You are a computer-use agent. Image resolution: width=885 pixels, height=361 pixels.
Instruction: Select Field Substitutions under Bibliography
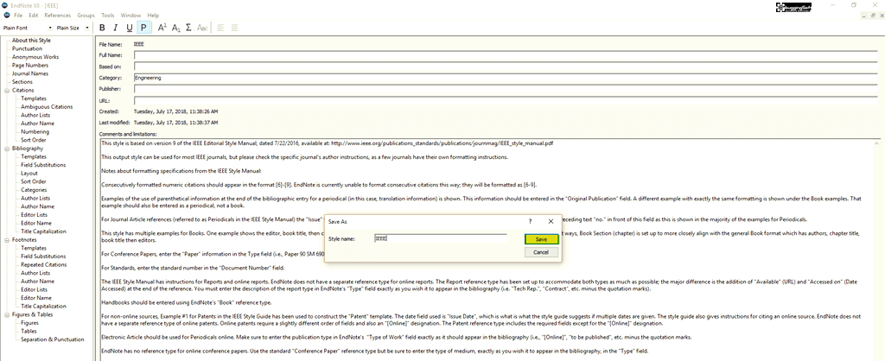coord(43,165)
